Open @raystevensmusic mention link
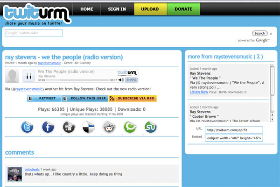Image resolution: width=280 pixels, height=187 pixels. [x=29, y=89]
